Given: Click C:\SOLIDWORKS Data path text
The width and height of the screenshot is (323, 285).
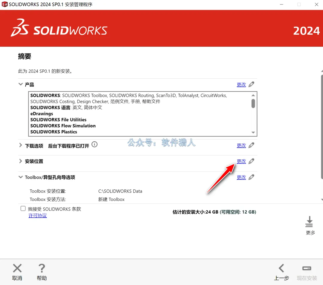Looking at the screenshot, I should [120, 191].
